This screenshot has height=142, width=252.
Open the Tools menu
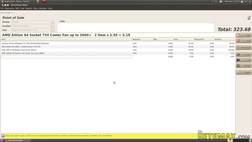pos(36,8)
